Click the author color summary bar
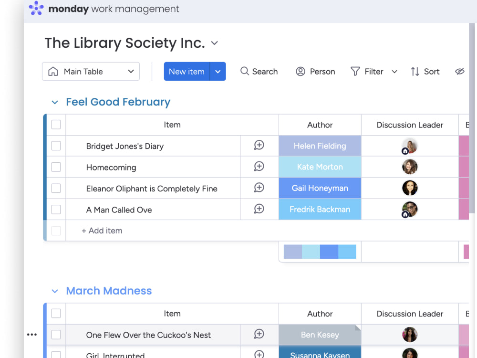477x358 pixels. tap(320, 252)
